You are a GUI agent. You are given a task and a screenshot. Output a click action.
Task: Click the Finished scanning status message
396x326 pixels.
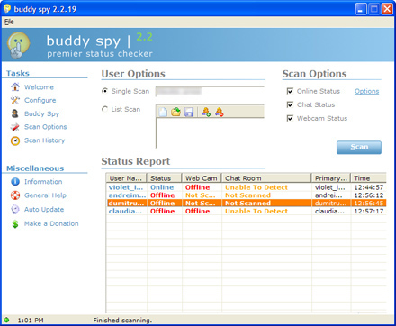122,321
